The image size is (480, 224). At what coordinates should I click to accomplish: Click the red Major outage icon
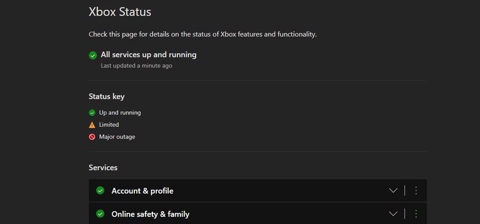point(92,137)
